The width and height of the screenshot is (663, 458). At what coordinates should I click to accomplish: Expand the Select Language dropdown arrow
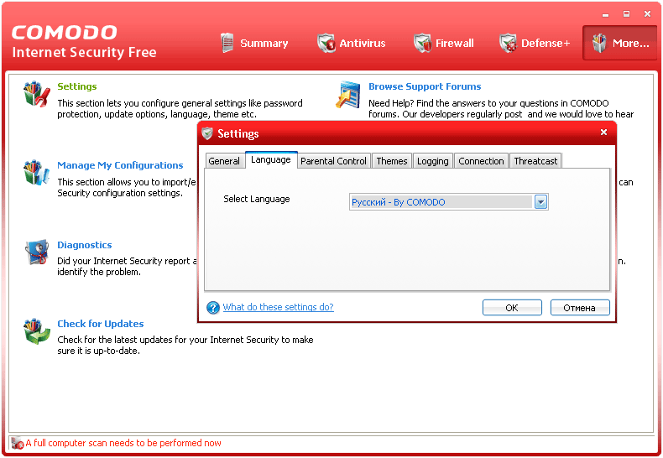[540, 202]
